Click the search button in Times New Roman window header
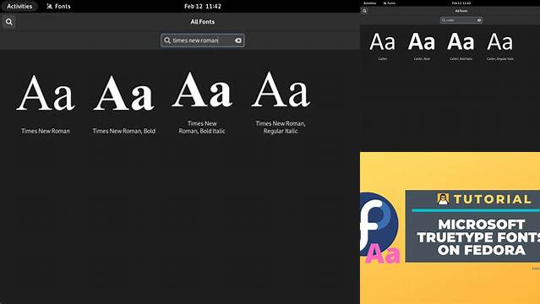 9,22
